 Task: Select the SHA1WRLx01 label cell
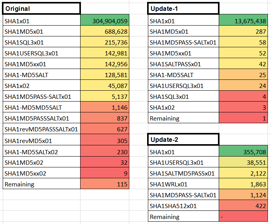coord(184,184)
